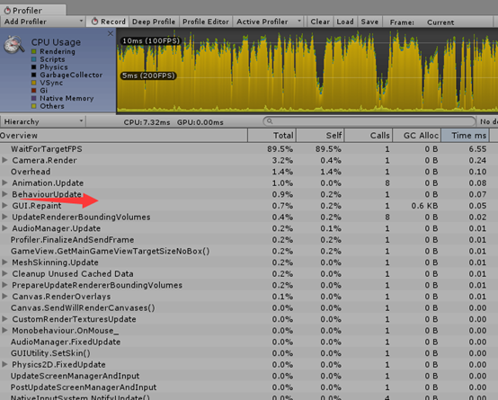Expand the Camera.Render row
Viewport: 498px width, 400px height.
pos(4,160)
